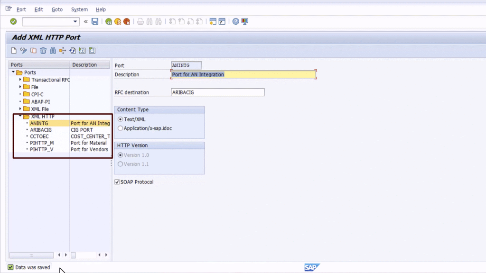Copy the selected port
This screenshot has width=486, height=273.
[33, 51]
